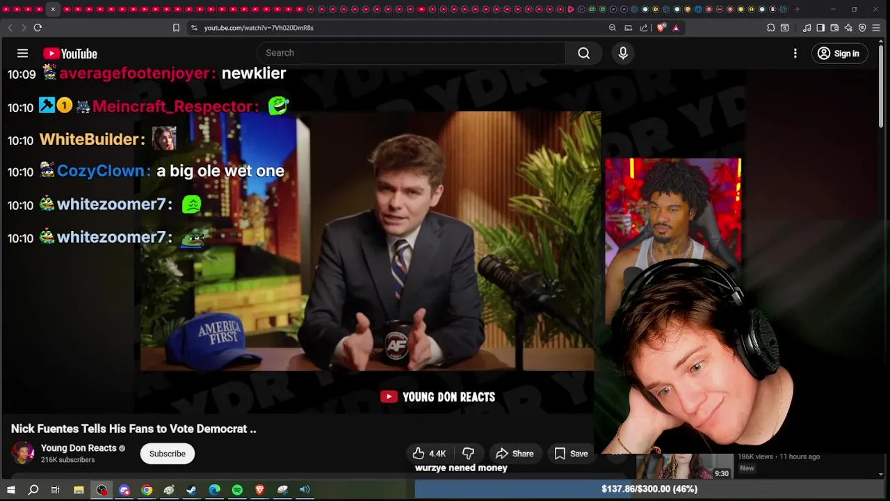Toggle the browser sidebar panel
Screen dimensions: 890x501
[820, 28]
